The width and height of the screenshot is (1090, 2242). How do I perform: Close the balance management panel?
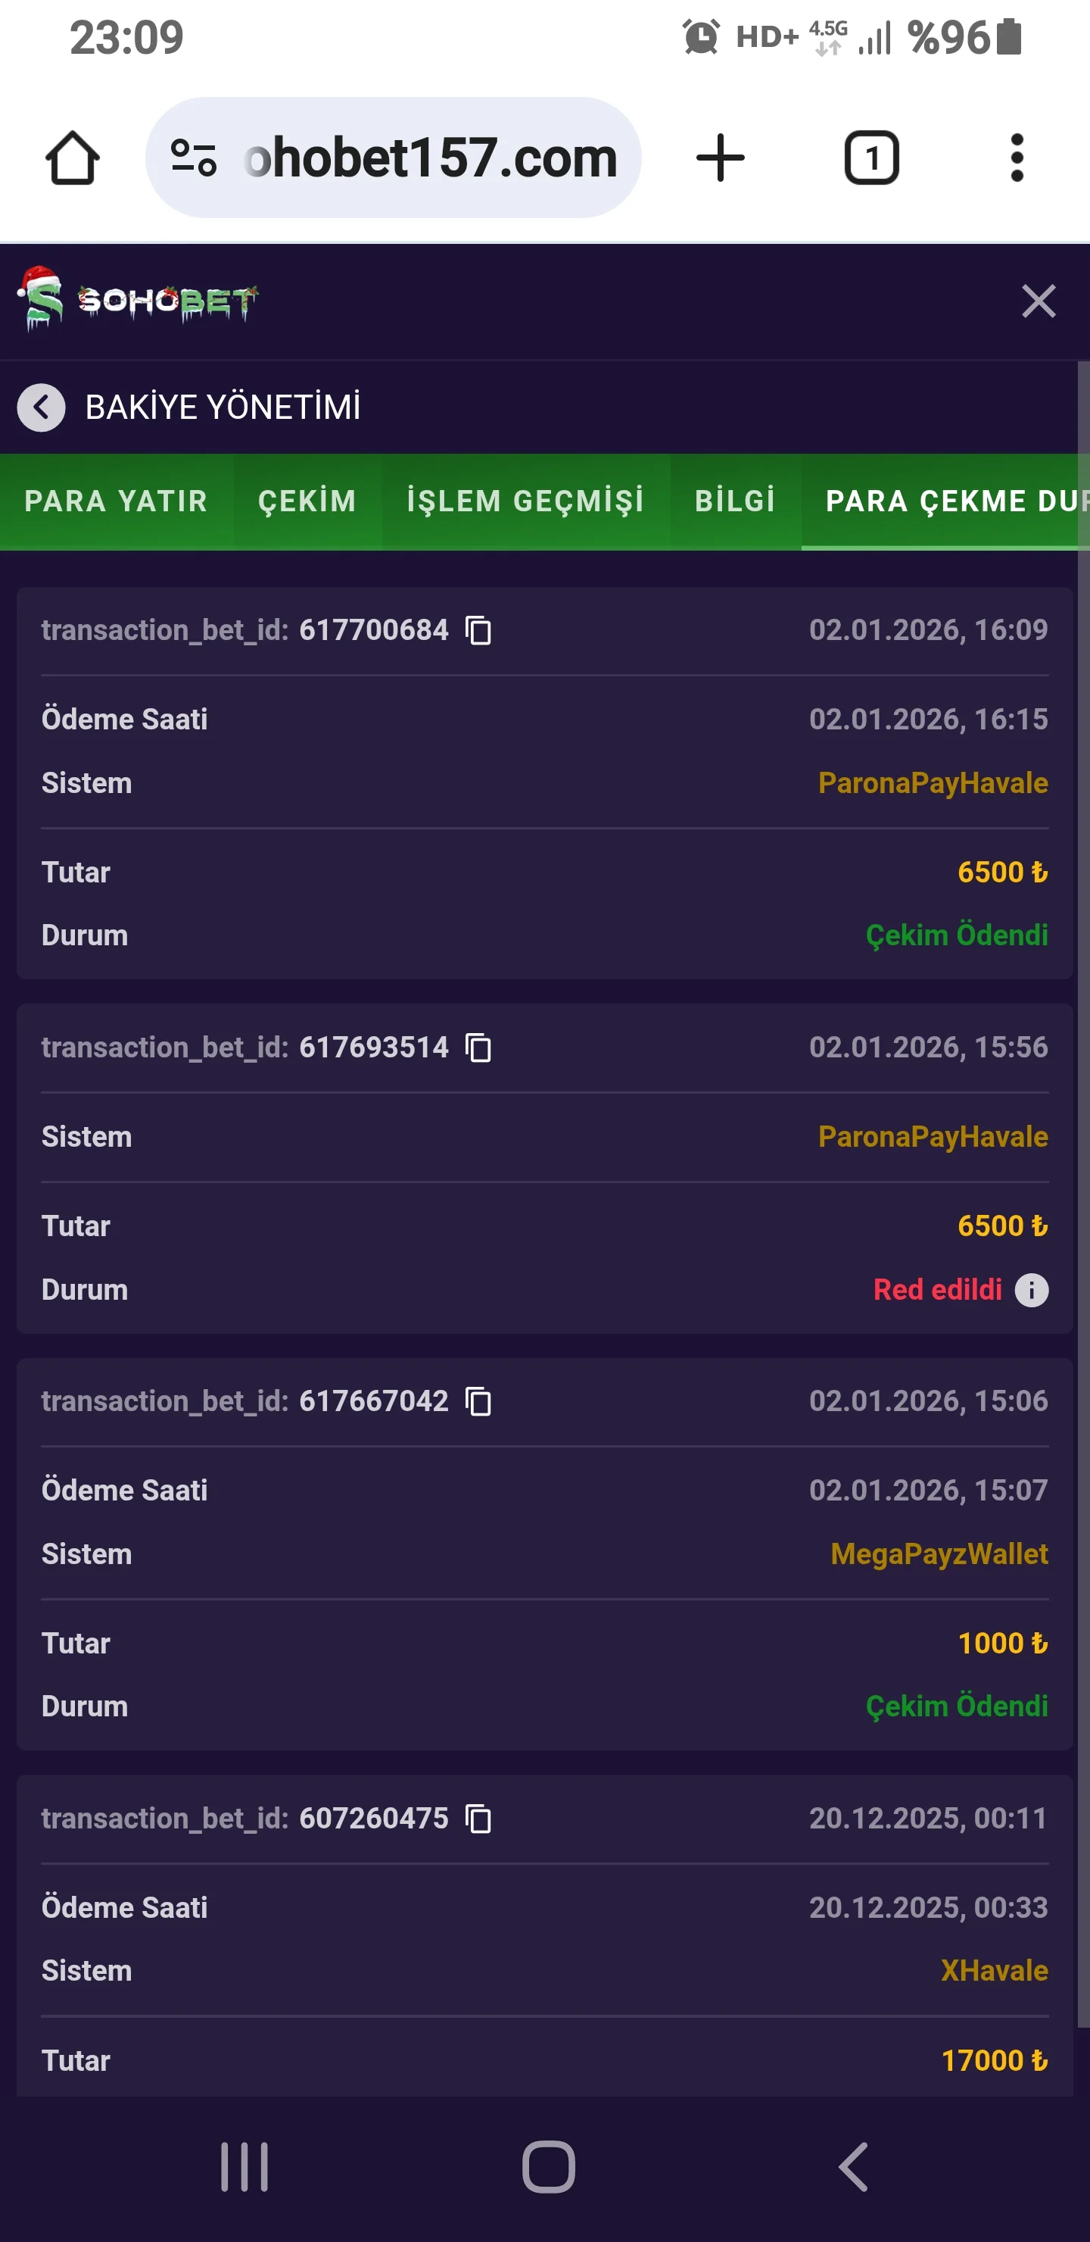point(1038,302)
